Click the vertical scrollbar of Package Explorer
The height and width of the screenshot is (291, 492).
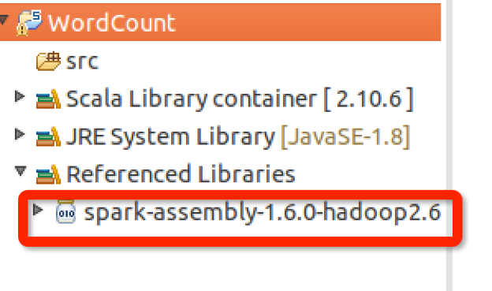pos(449,145)
